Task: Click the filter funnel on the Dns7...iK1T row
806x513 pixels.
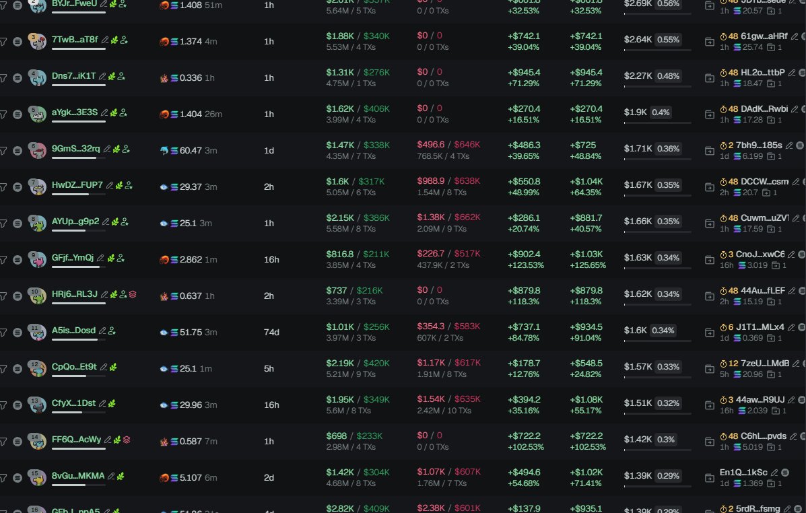Action: tap(3, 78)
